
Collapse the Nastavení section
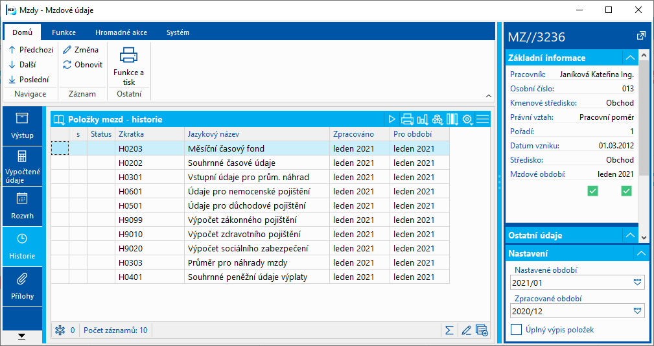click(641, 253)
